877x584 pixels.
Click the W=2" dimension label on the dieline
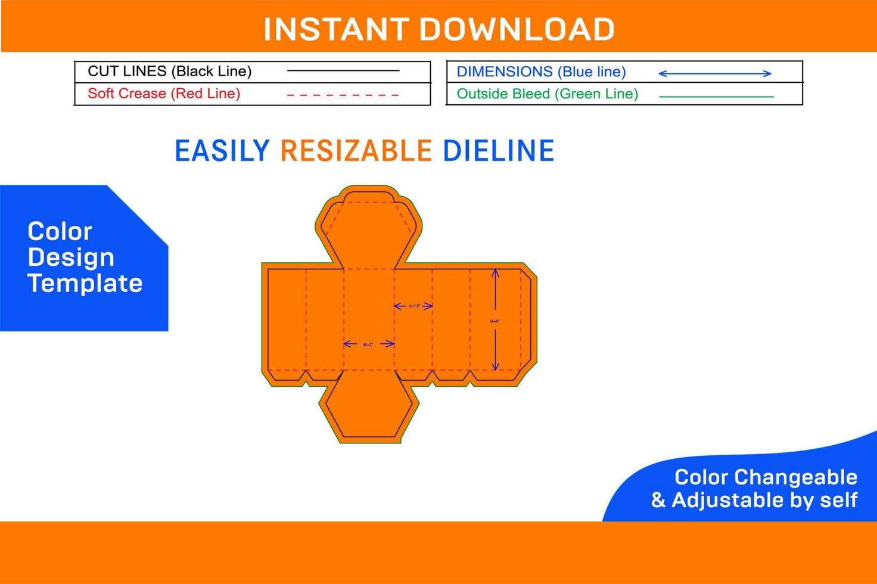pyautogui.click(x=368, y=344)
